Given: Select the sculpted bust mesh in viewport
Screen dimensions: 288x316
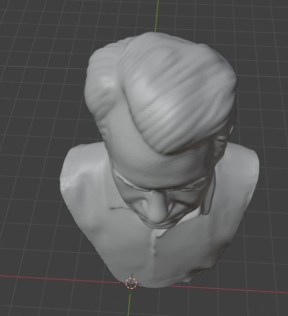Looking at the screenshot, I should click(159, 159).
